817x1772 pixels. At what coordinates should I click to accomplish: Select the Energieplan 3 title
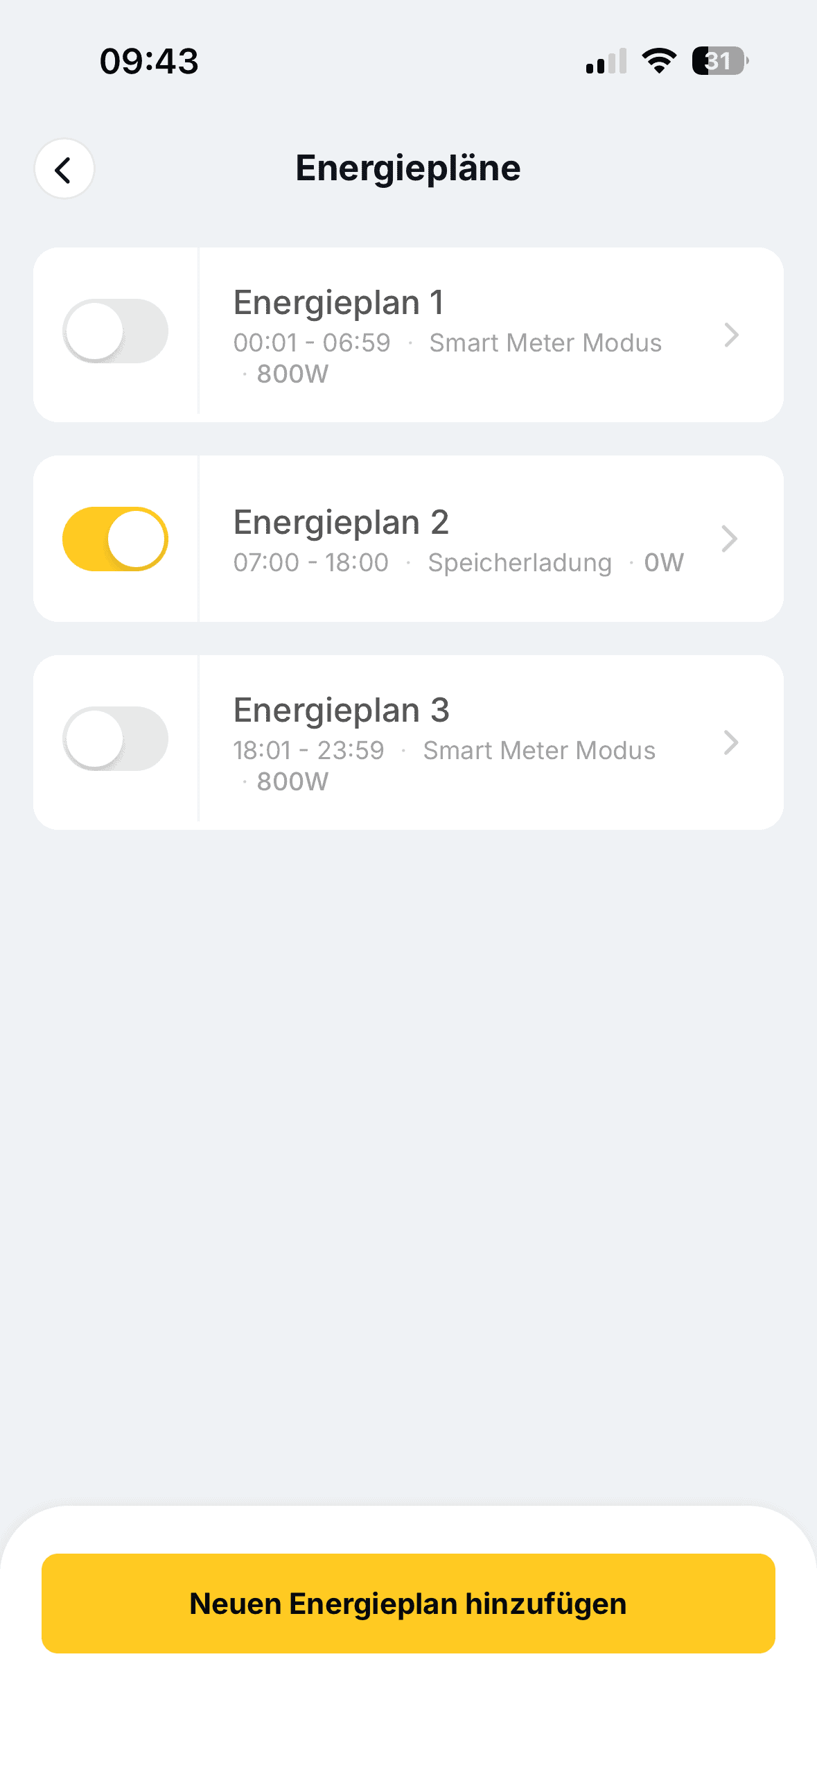point(341,710)
